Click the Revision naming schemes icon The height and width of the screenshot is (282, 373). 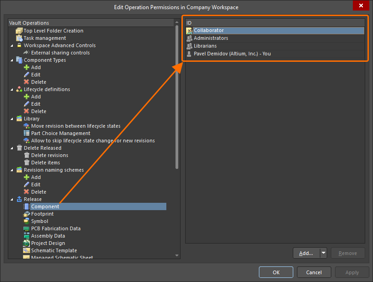pyautogui.click(x=19, y=170)
